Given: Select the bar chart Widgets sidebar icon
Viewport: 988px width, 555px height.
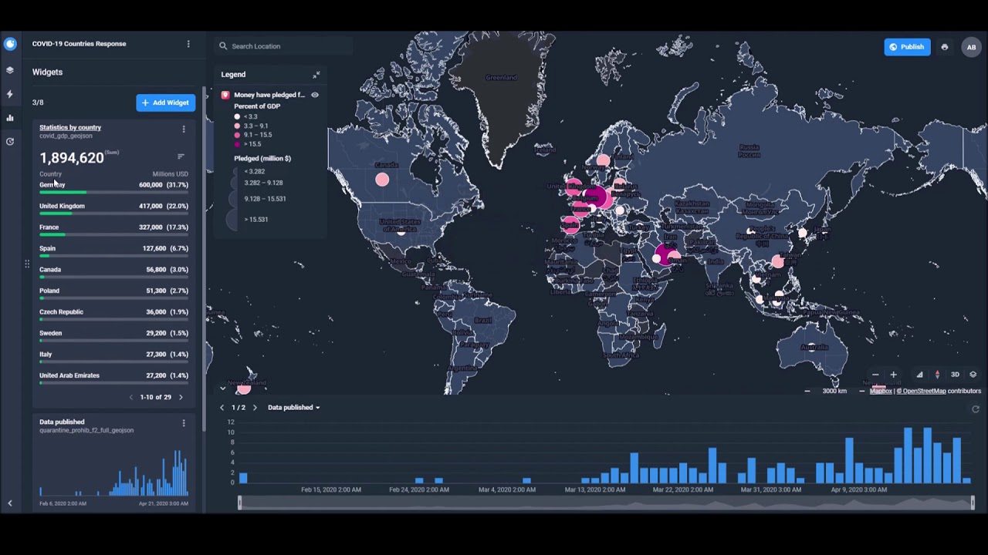Looking at the screenshot, I should pos(10,118).
